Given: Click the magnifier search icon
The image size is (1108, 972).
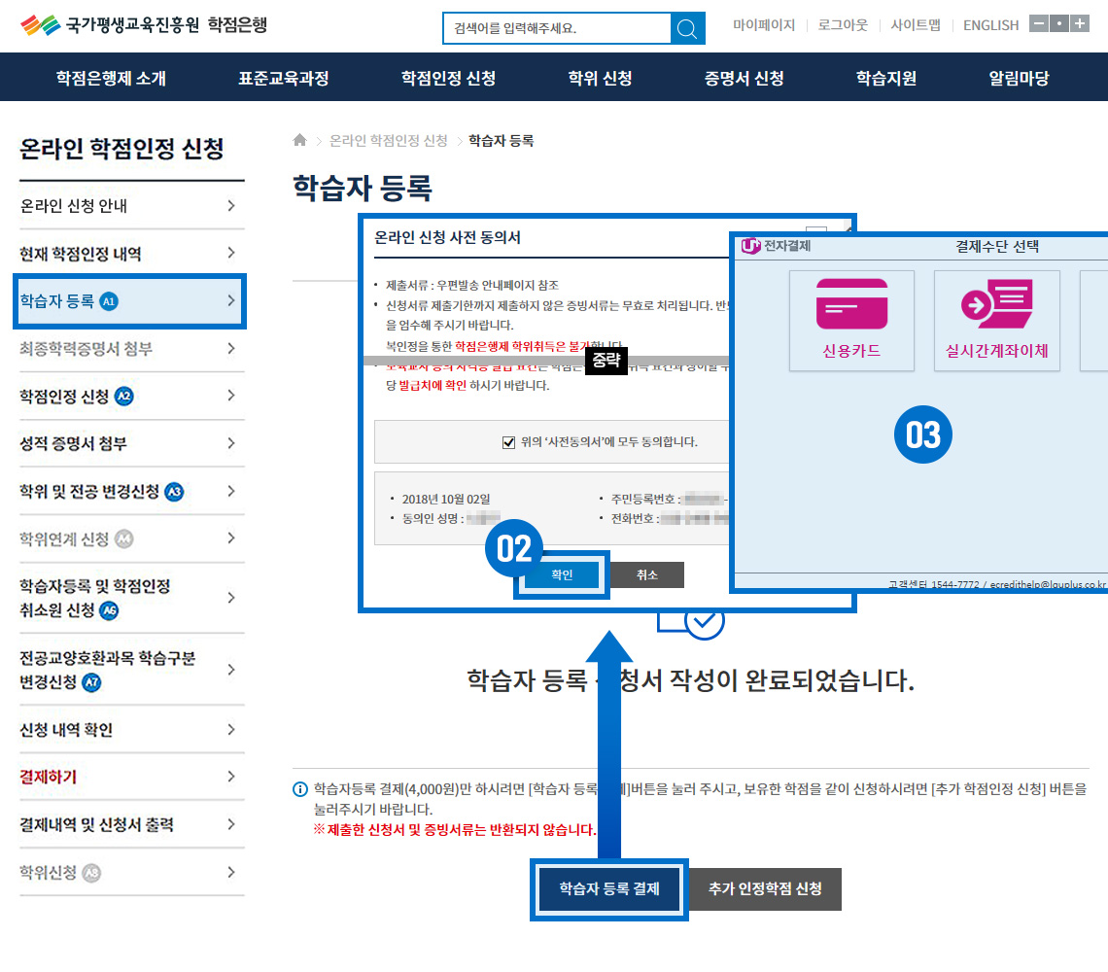Looking at the screenshot, I should click(687, 28).
